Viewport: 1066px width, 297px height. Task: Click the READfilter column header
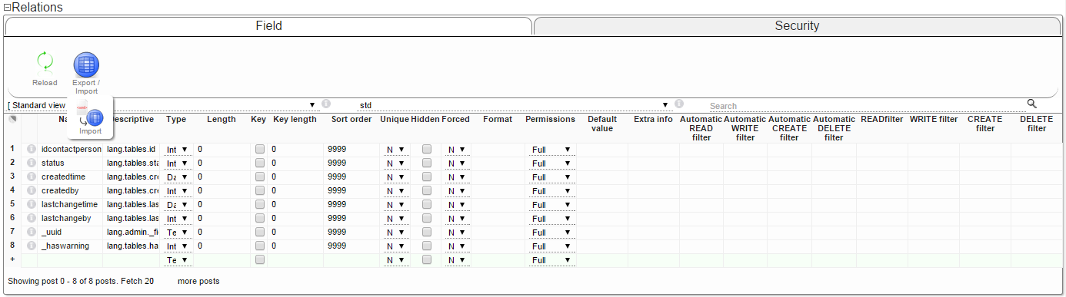pos(881,120)
